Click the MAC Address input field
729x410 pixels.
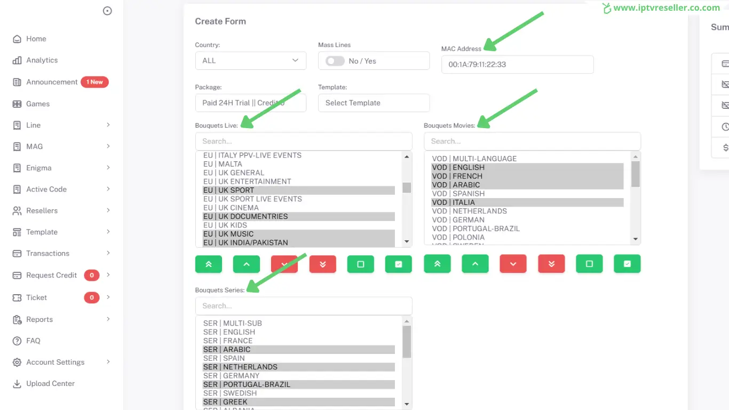[x=517, y=65]
